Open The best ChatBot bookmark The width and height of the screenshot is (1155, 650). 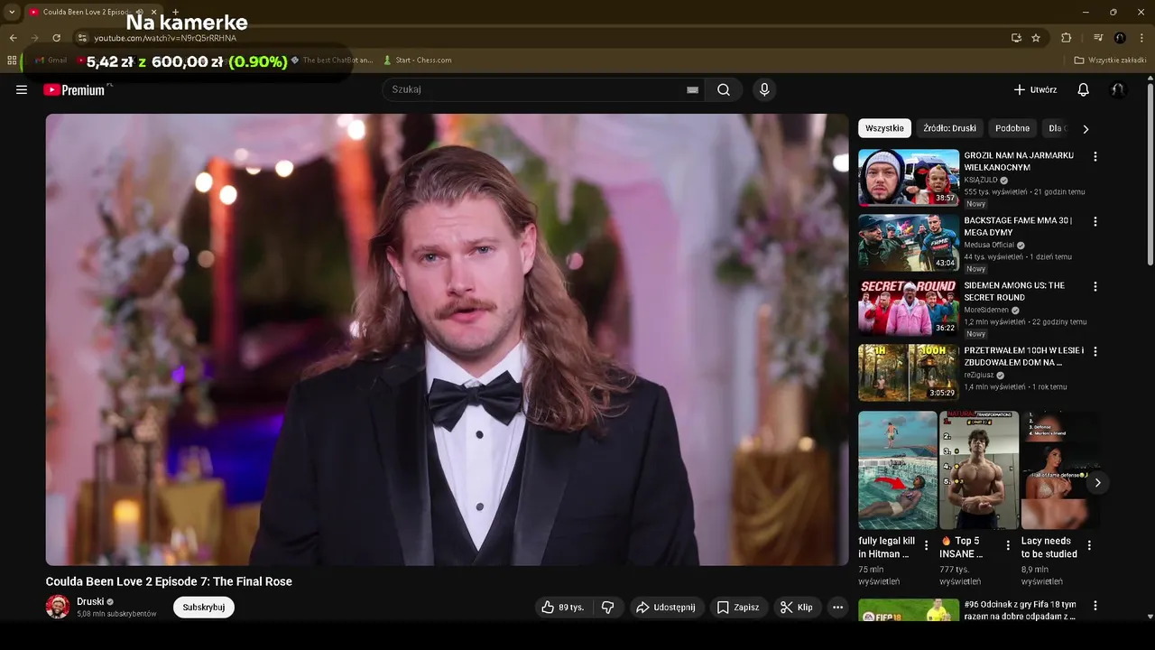coord(331,60)
